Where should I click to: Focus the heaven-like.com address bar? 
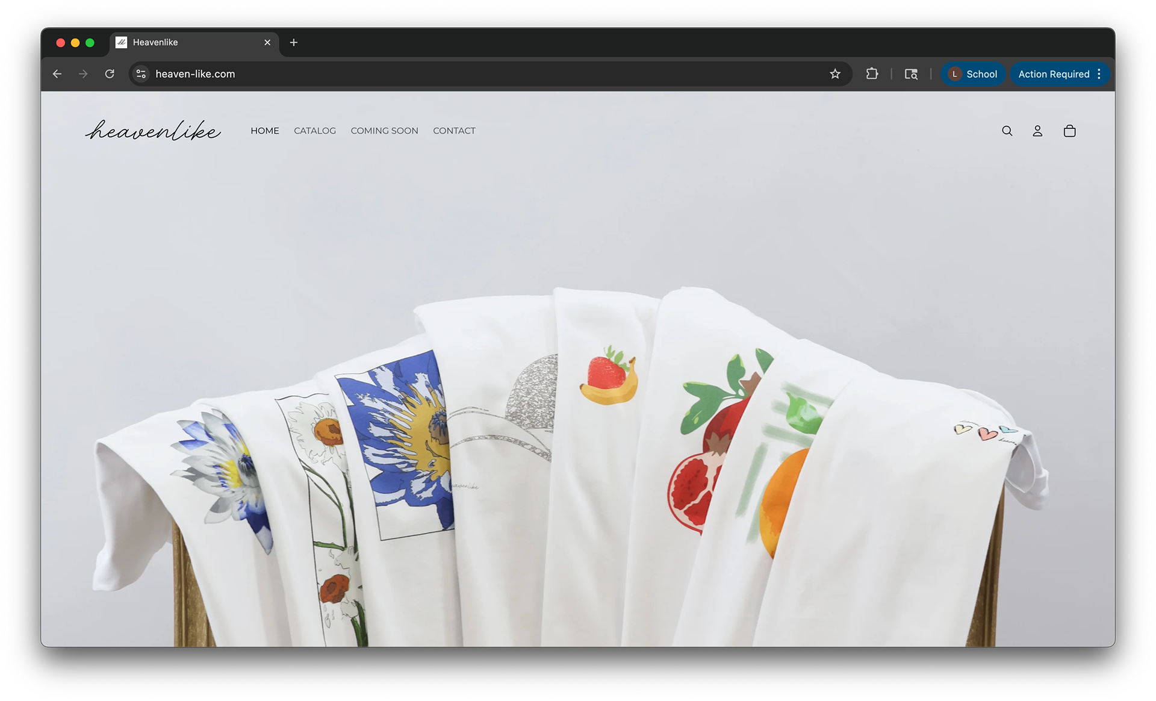pyautogui.click(x=421, y=74)
